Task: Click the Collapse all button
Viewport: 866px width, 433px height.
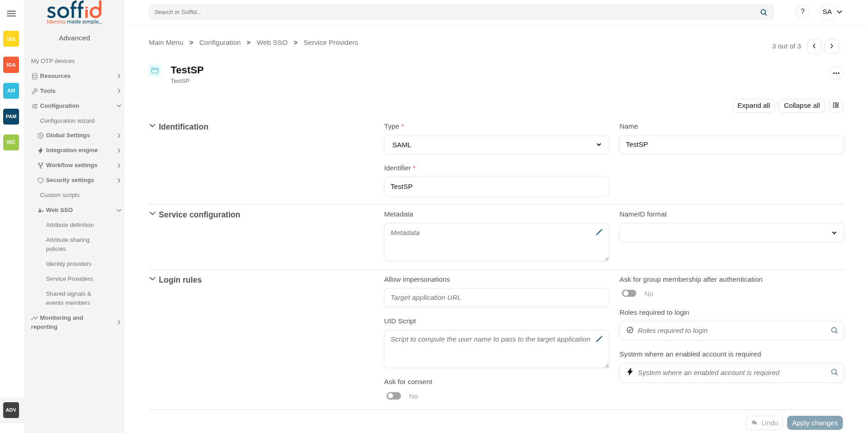Action: tap(802, 106)
